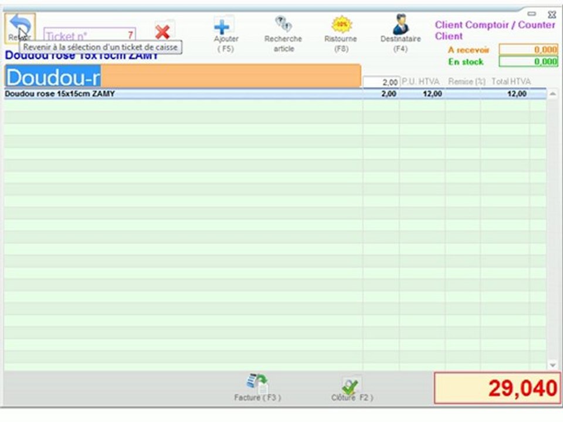Click the quantity field showing 2,00
Screen dimensions: 563x422
coord(381,82)
